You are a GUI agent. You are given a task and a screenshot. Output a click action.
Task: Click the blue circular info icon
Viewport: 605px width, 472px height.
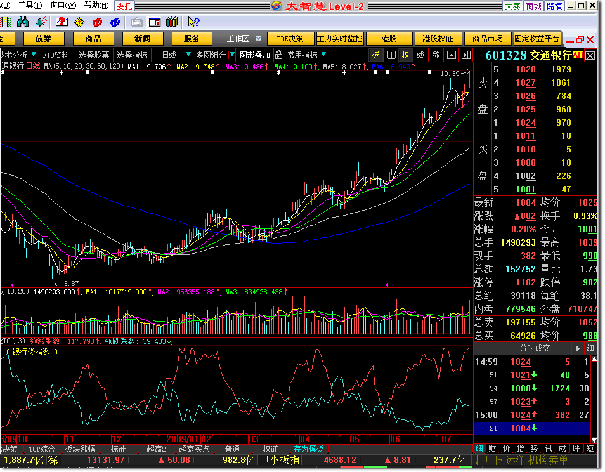pyautogui.click(x=115, y=22)
